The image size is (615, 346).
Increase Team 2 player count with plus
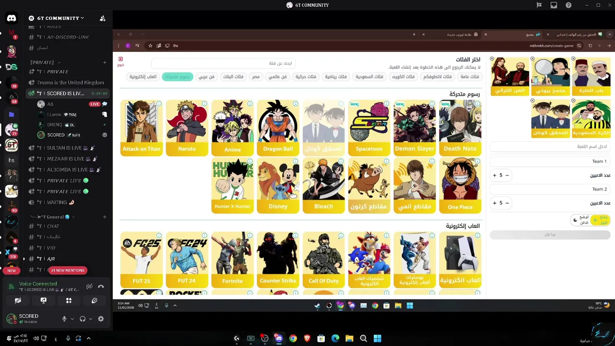pyautogui.click(x=494, y=203)
